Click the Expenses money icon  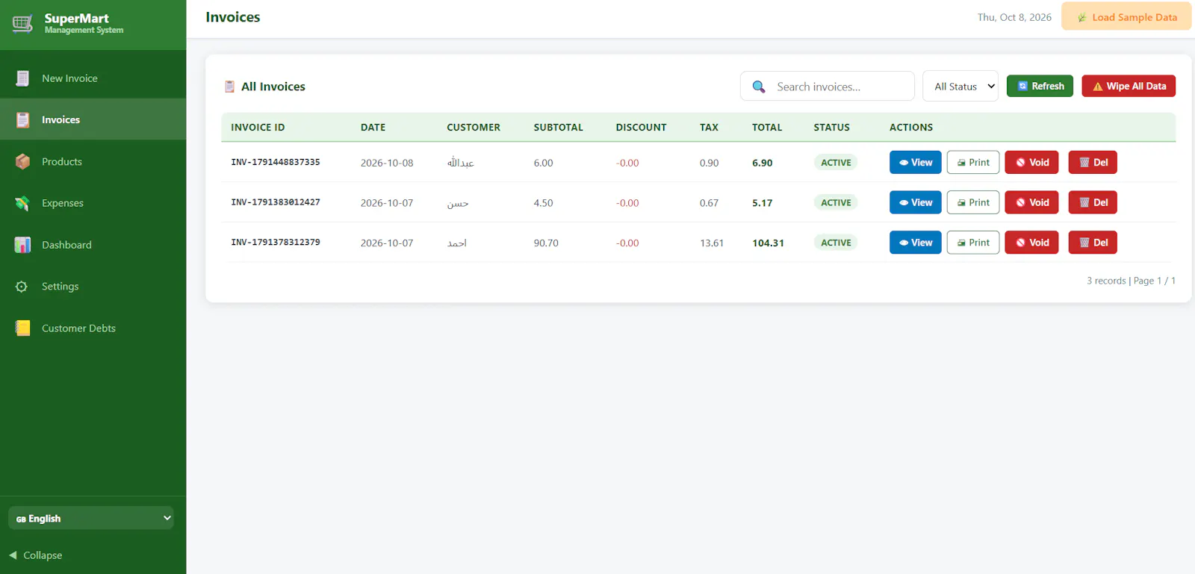click(22, 203)
